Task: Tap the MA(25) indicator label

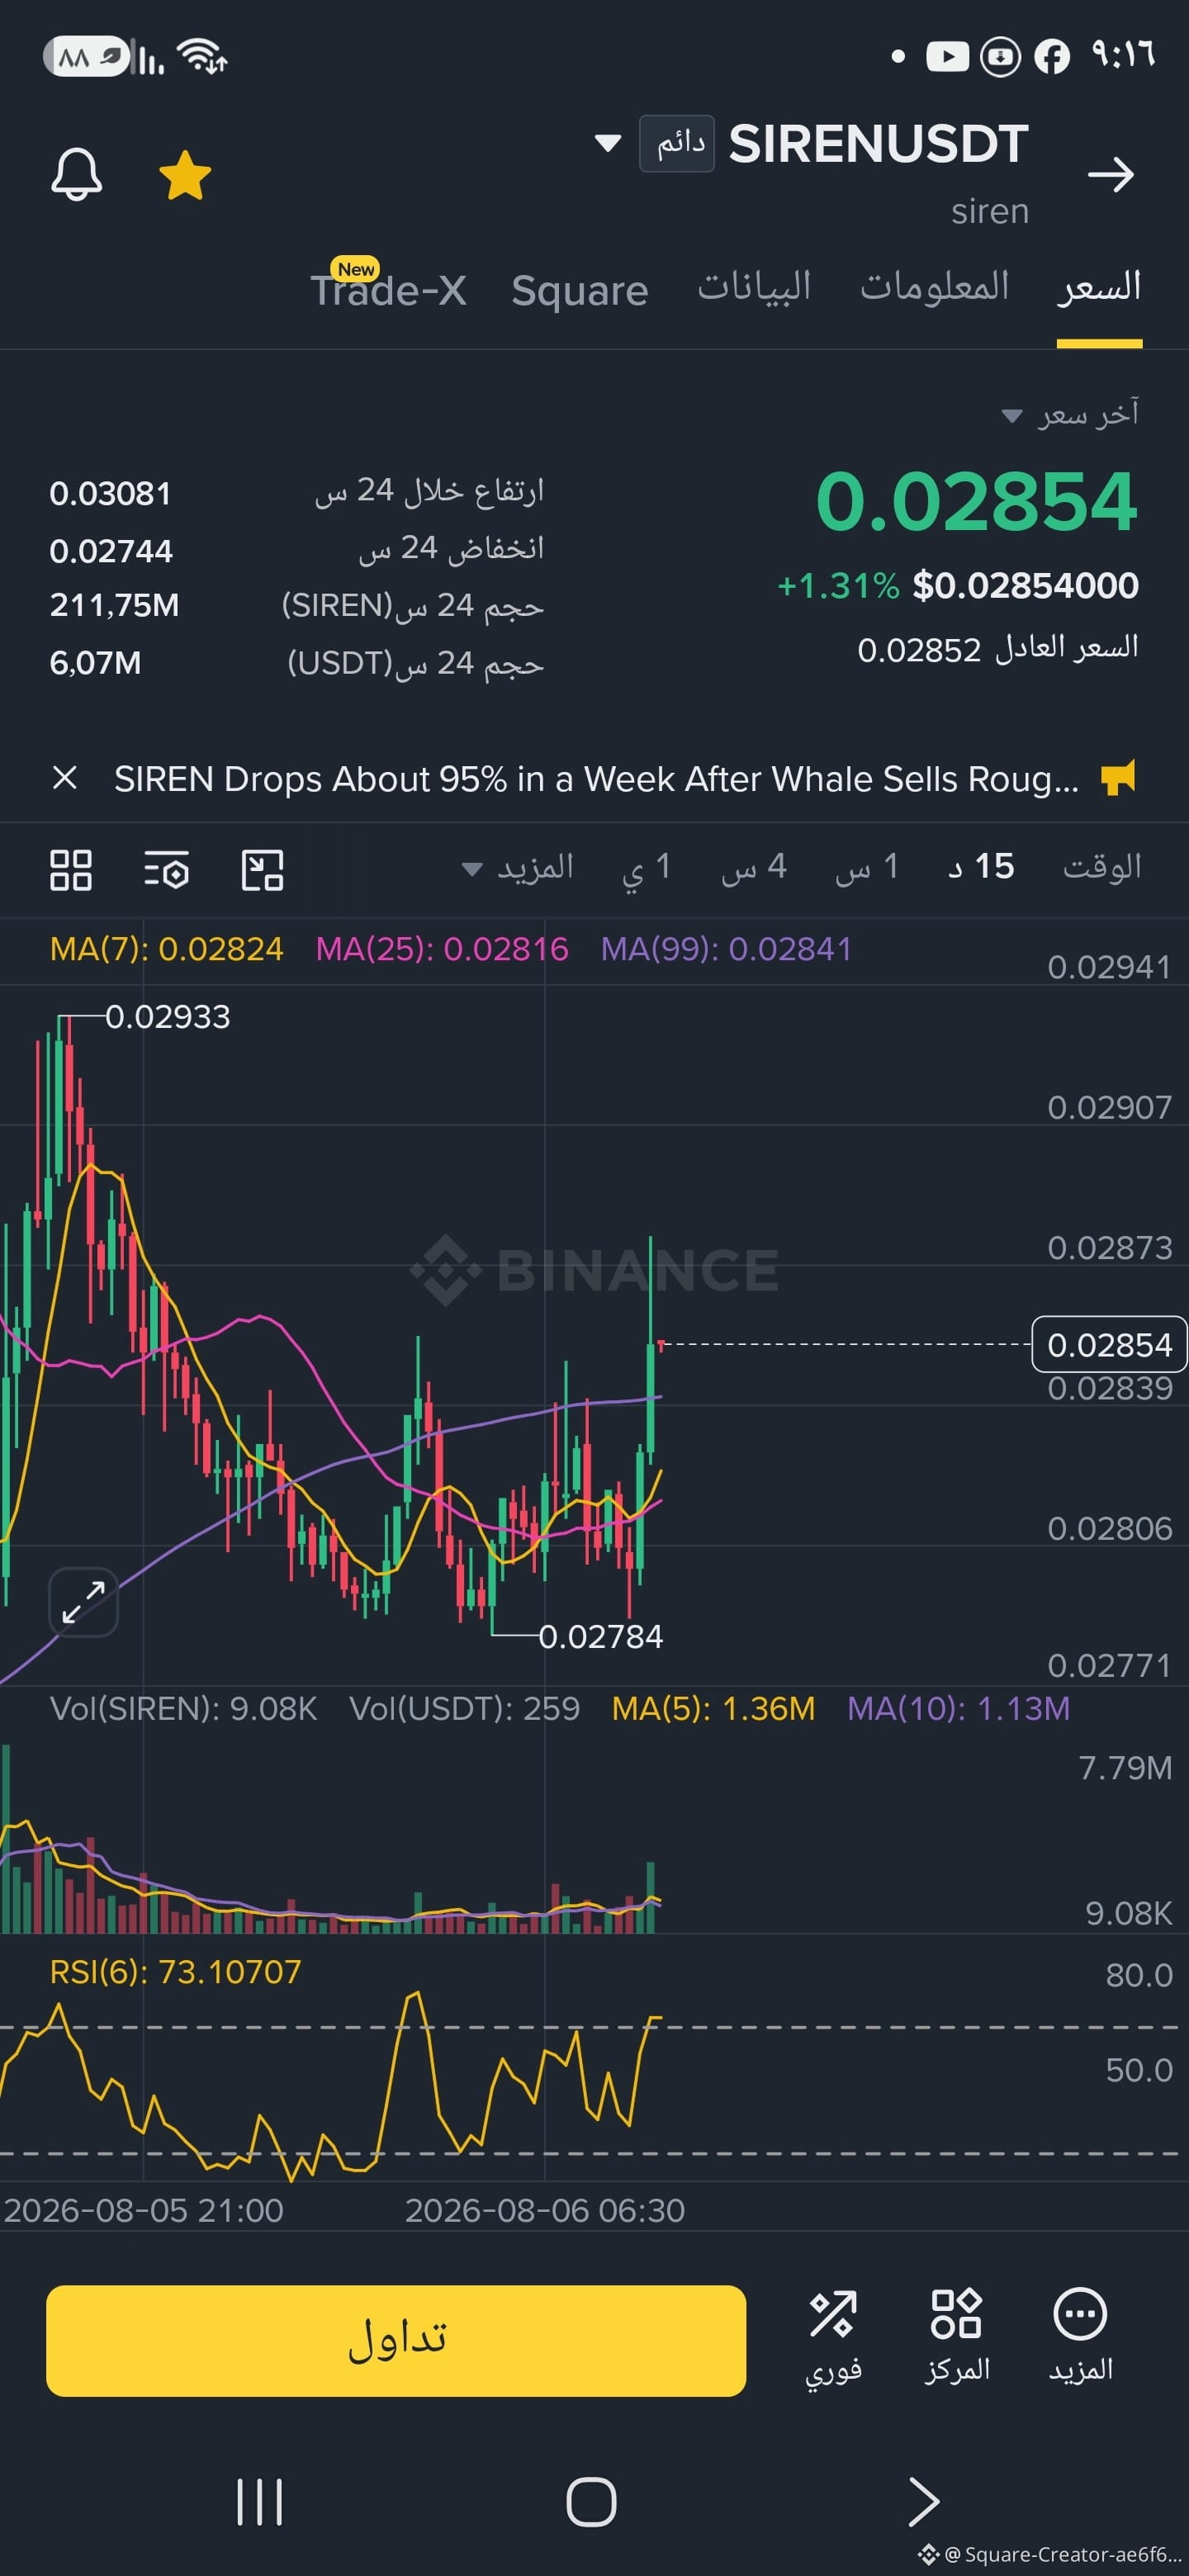Action: 442,949
